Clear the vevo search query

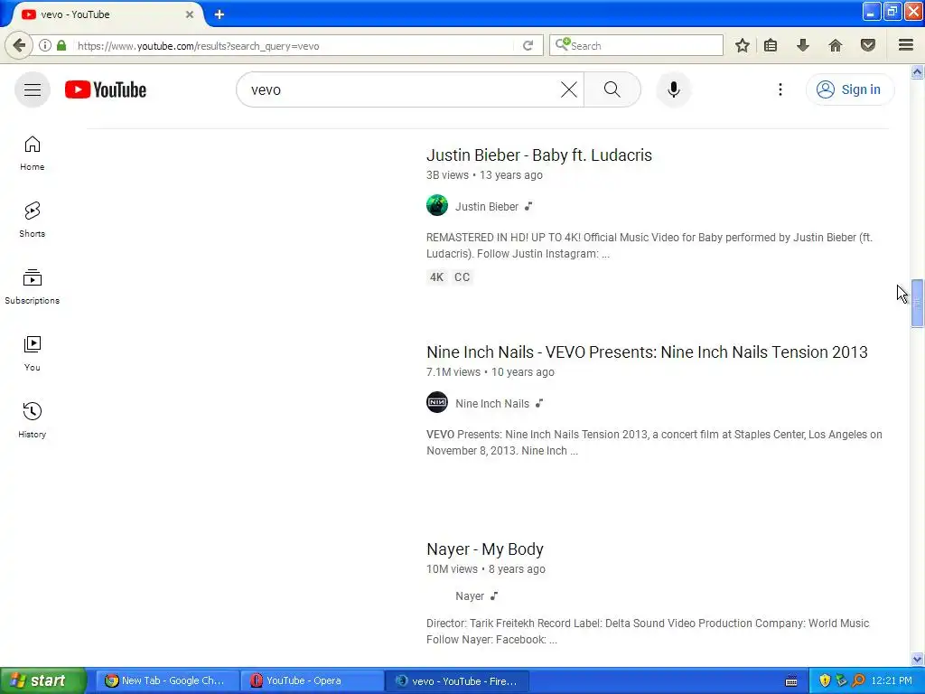pyautogui.click(x=569, y=89)
